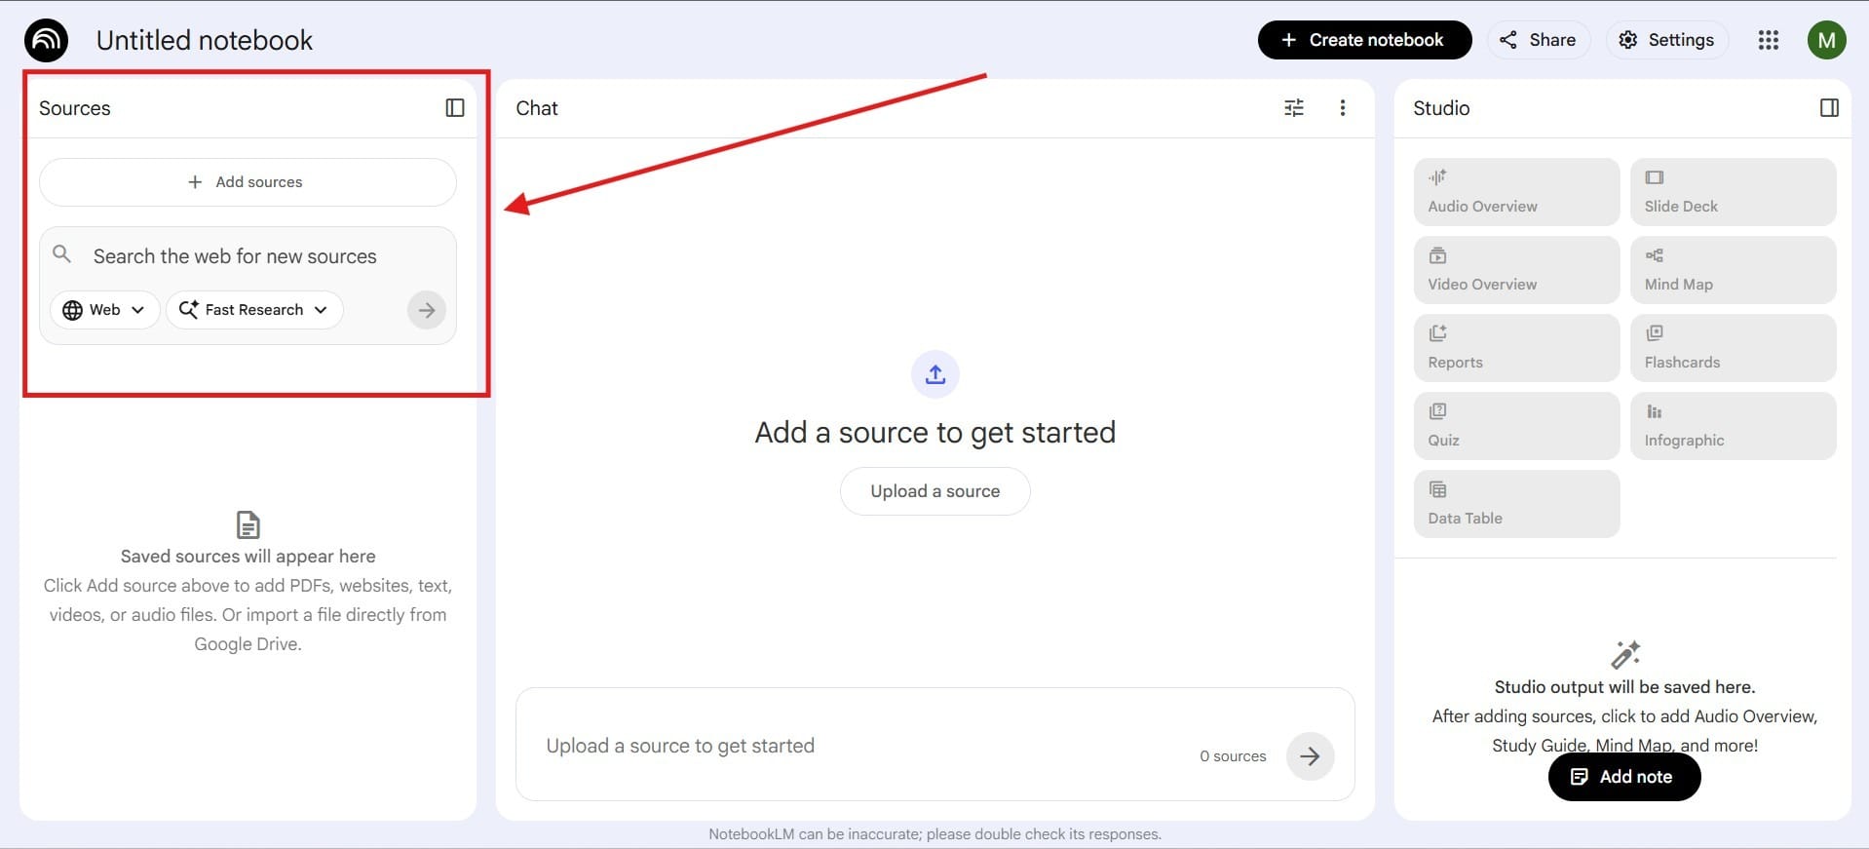Create a Data Table
The image size is (1869, 849).
click(1516, 504)
